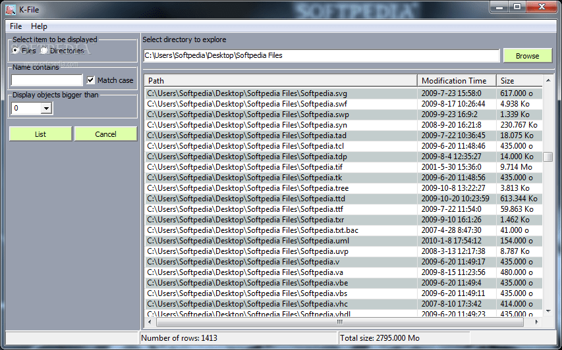Close the K-File window
This screenshot has height=350, width=562.
pyautogui.click(x=542, y=7)
